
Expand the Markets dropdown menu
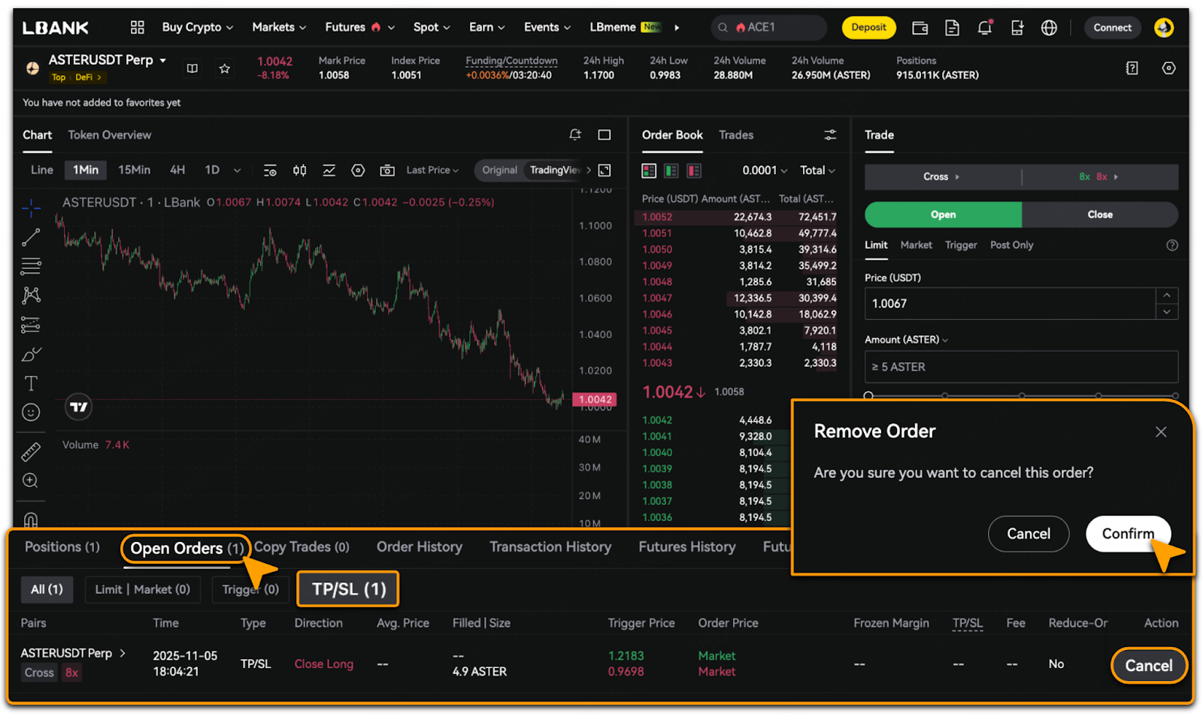coord(279,27)
